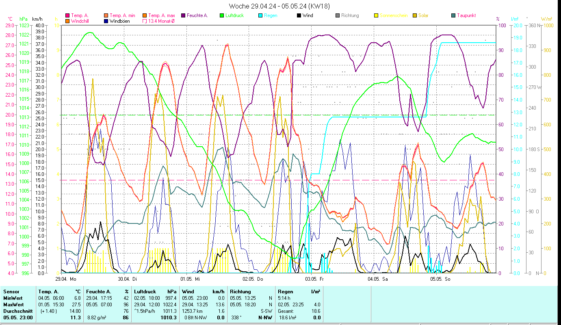
Task: Click the S-SW average direction value
Action: click(266, 311)
